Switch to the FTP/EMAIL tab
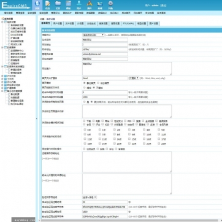 (x=128, y=23)
